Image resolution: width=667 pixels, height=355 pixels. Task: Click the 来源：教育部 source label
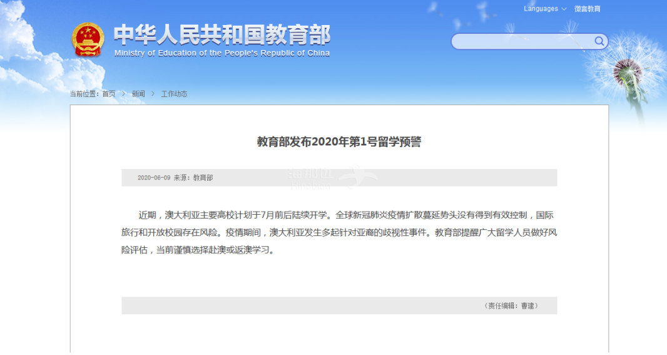(x=193, y=178)
